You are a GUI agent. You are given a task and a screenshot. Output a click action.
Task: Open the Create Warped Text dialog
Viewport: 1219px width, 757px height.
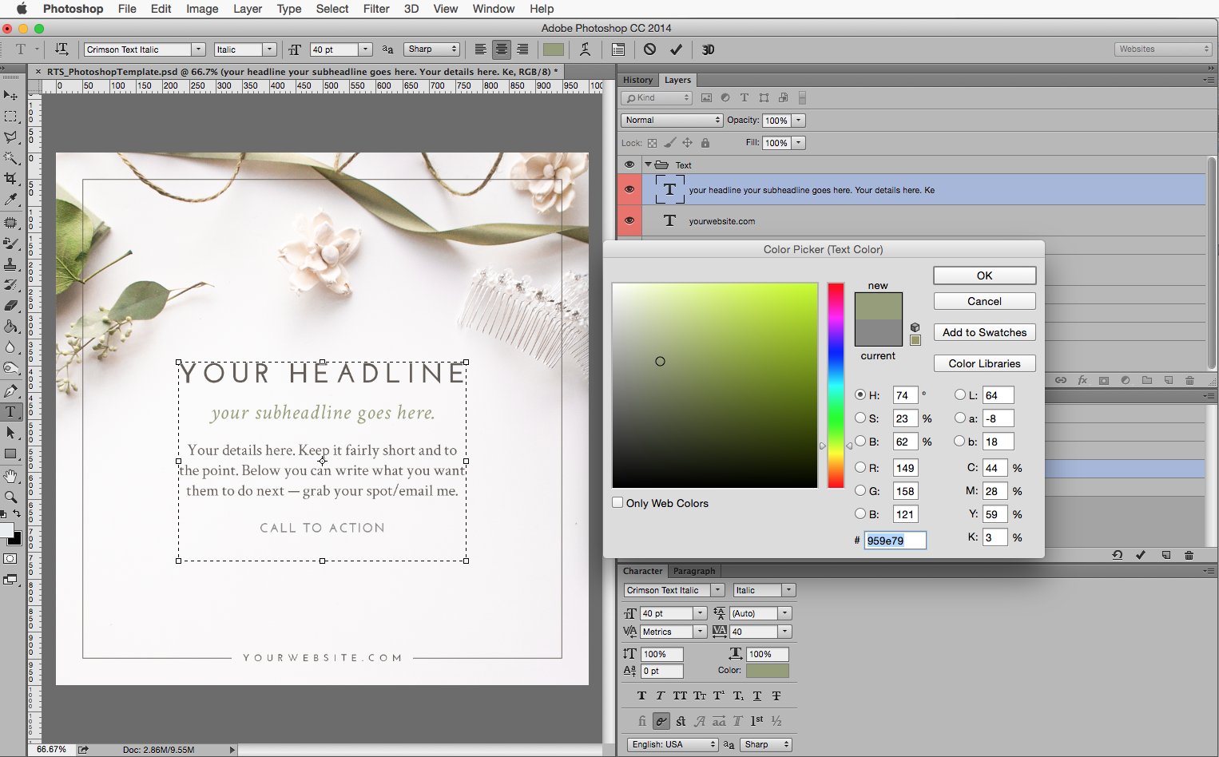[x=586, y=50]
